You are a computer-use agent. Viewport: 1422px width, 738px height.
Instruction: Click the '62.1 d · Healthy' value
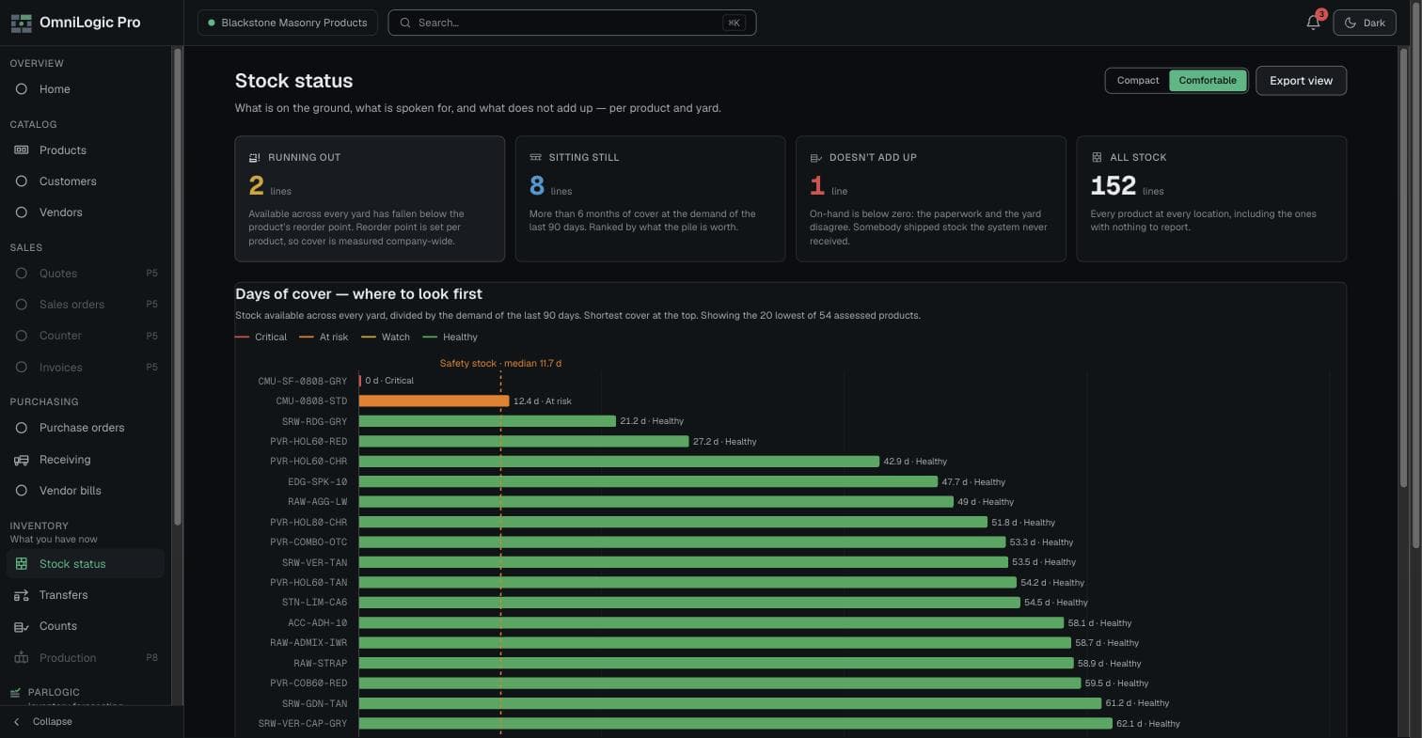(1147, 724)
